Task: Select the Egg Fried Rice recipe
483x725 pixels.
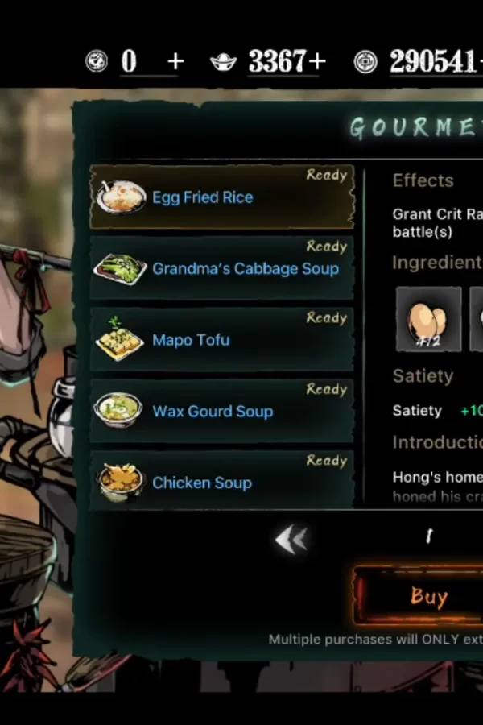Action: [x=222, y=197]
